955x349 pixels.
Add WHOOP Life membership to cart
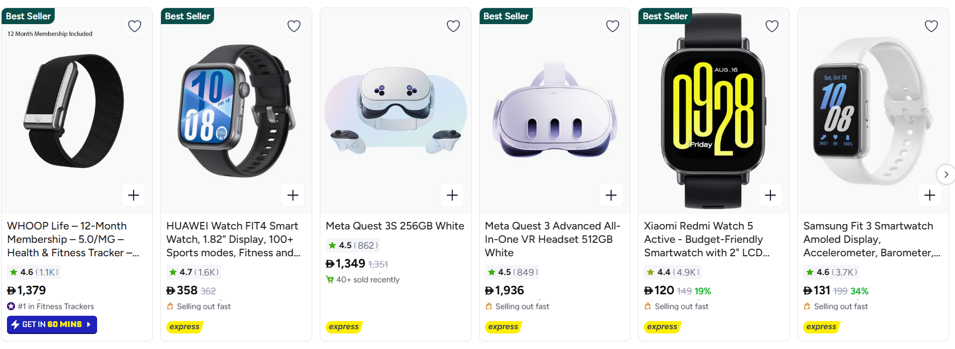pyautogui.click(x=134, y=195)
